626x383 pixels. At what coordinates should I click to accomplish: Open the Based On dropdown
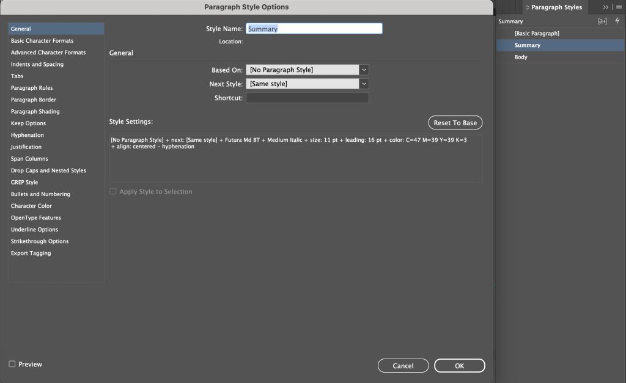(307, 70)
